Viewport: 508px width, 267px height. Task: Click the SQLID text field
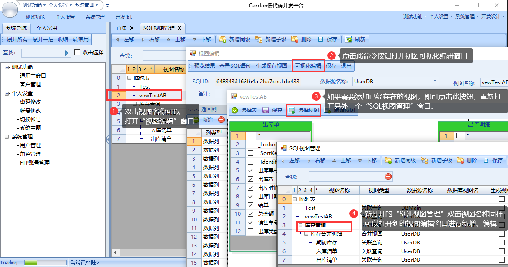coord(258,81)
